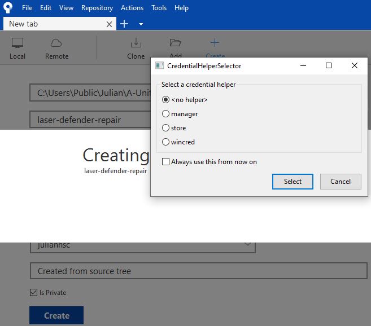Click the Created from source tree description field

199,271
